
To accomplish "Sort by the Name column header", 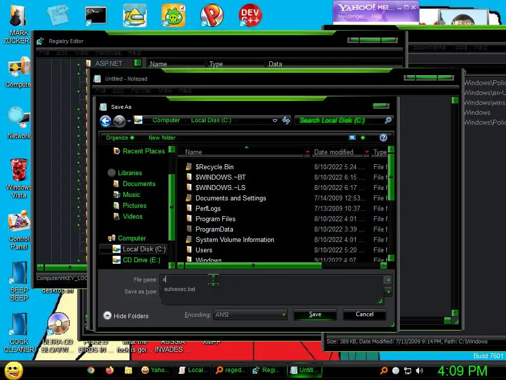I will pos(241,152).
